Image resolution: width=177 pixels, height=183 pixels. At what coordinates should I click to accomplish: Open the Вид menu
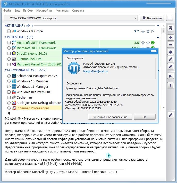click(x=17, y=11)
